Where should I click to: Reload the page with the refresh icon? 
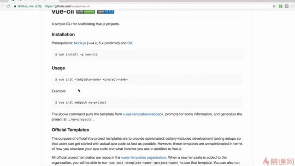click(8, 6)
